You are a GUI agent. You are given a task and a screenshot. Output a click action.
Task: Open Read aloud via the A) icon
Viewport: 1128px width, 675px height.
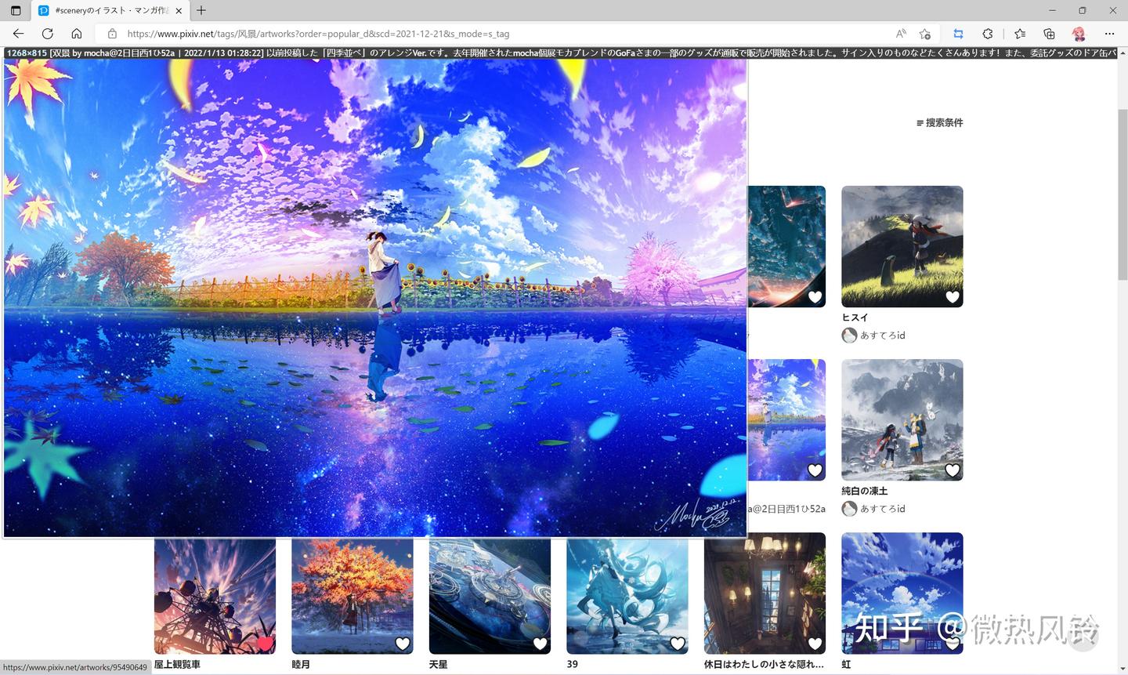tap(900, 34)
